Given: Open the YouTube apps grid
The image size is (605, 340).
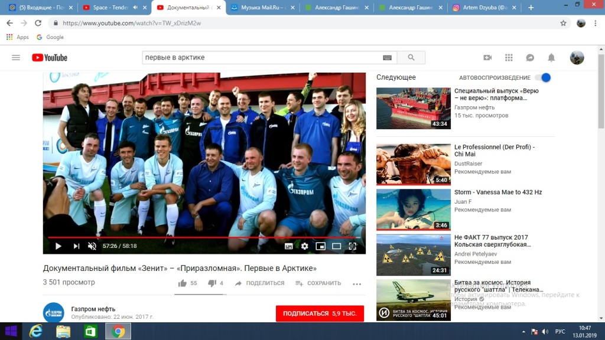Looking at the screenshot, I should 509,57.
